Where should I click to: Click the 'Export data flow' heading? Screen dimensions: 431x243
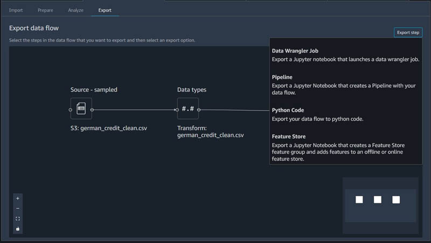(34, 28)
